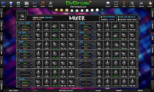
Task: Click the Master volume knob
Action: (22, 16)
